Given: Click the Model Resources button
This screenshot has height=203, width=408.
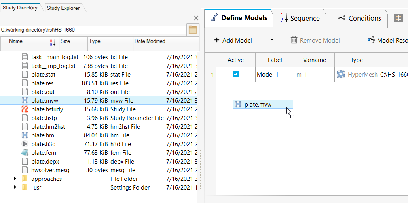Looking at the screenshot, I should (x=387, y=40).
